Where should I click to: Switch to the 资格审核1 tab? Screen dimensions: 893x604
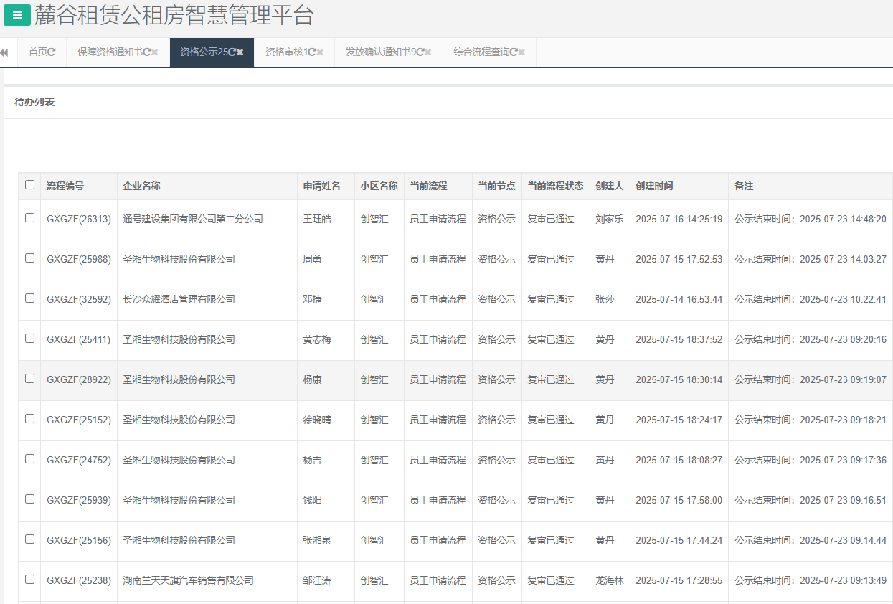pyautogui.click(x=285, y=52)
